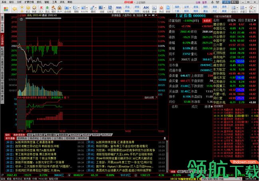Switch to the 涨跌停家数 indicator tab
The width and height of the screenshot is (259, 181).
pyautogui.click(x=19, y=135)
